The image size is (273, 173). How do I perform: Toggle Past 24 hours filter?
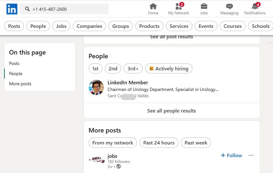point(159,143)
